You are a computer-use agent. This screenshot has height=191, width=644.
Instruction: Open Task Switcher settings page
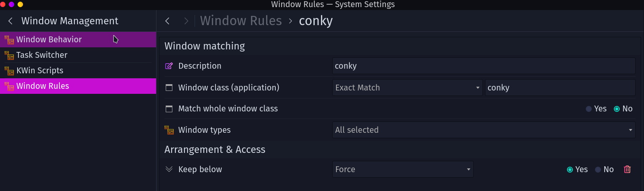42,55
